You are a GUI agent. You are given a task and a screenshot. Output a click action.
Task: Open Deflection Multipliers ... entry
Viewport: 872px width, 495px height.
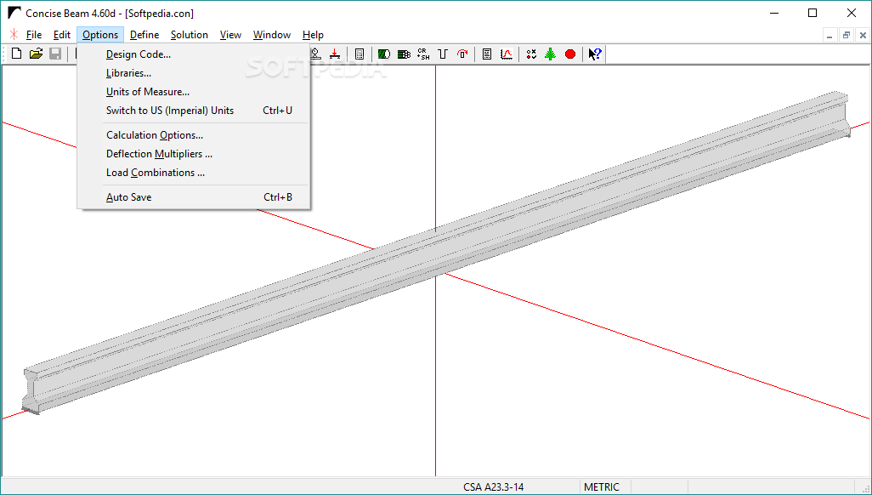[193, 154]
